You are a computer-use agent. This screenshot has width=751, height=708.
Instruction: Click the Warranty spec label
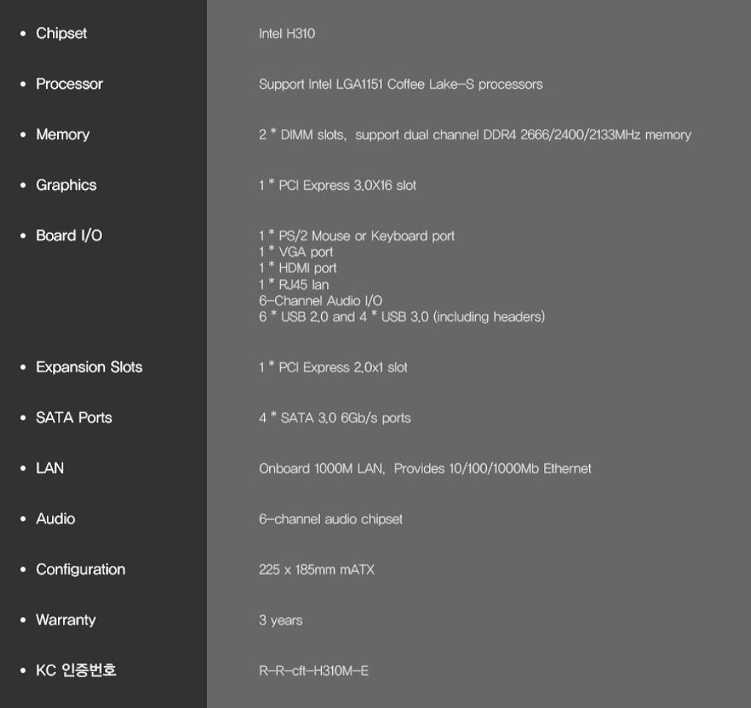pos(65,620)
